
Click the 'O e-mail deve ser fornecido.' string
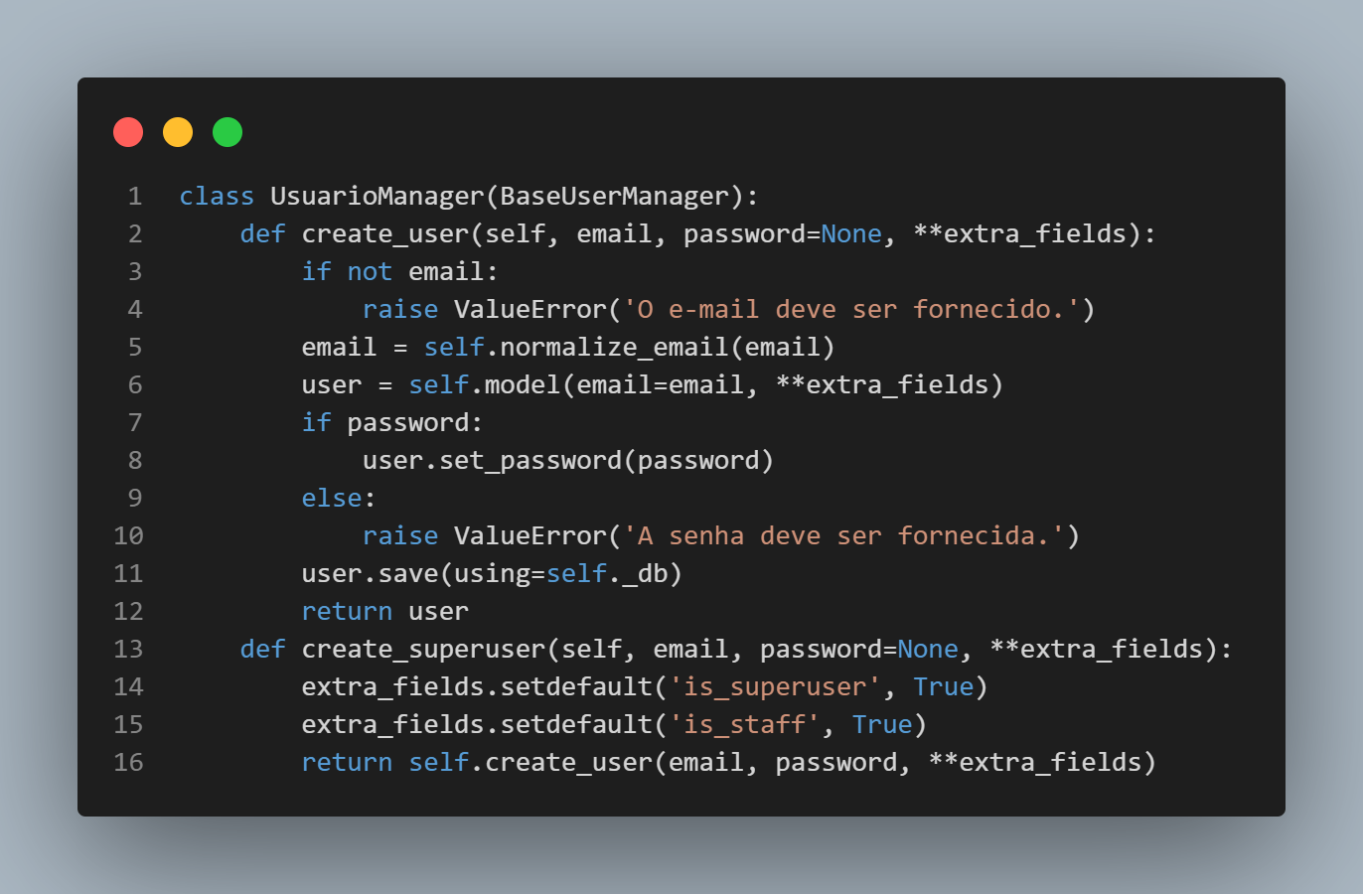pos(850,310)
